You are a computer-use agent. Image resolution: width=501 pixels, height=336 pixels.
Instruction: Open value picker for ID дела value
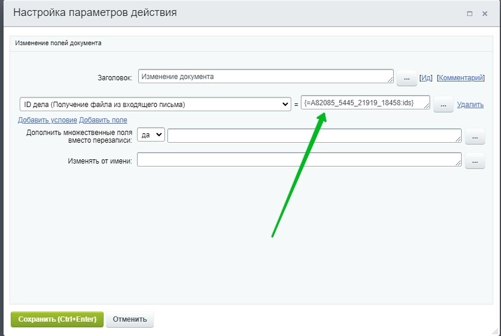pyautogui.click(x=443, y=105)
